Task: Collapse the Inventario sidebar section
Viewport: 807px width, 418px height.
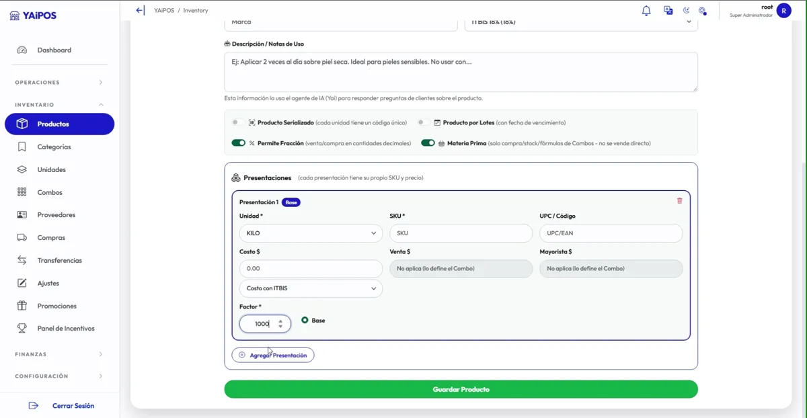Action: tap(59, 105)
